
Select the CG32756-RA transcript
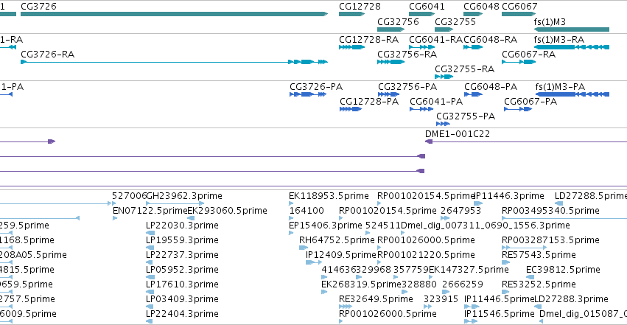click(391, 62)
